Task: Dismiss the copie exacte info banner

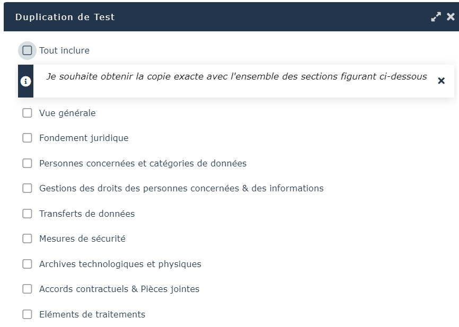Action: tap(441, 81)
